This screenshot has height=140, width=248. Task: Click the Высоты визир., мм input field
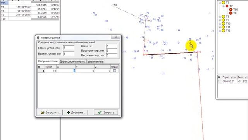tap(112, 55)
